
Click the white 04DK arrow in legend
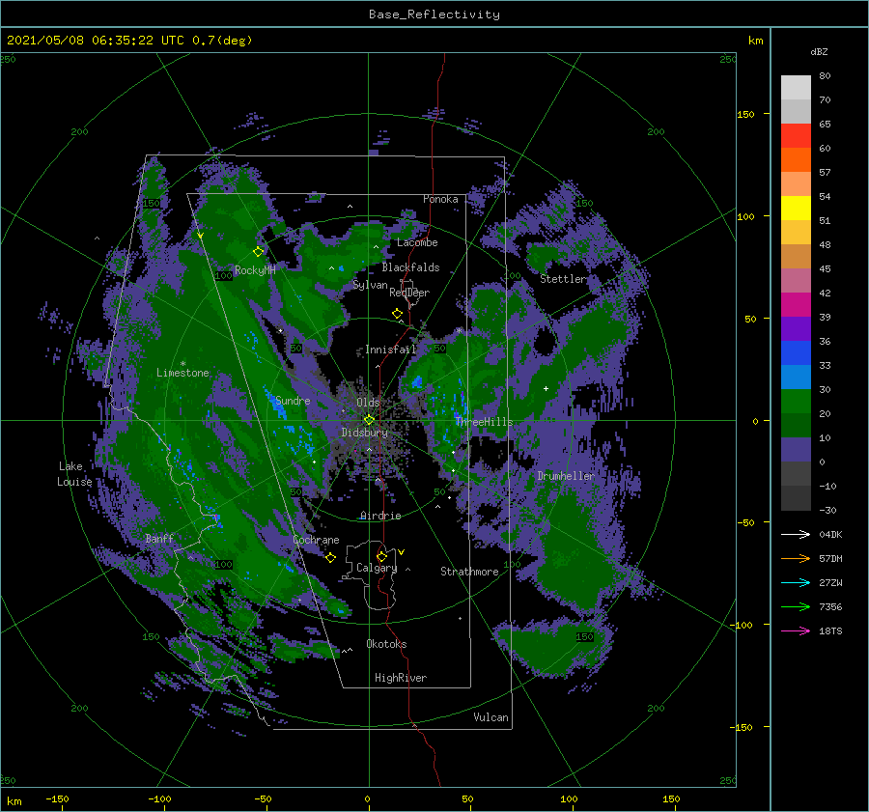[x=796, y=534]
